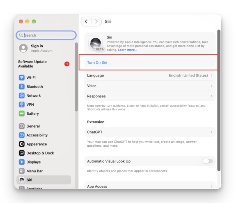Go back with the left chevron
This screenshot has width=236, height=203.
[86, 22]
